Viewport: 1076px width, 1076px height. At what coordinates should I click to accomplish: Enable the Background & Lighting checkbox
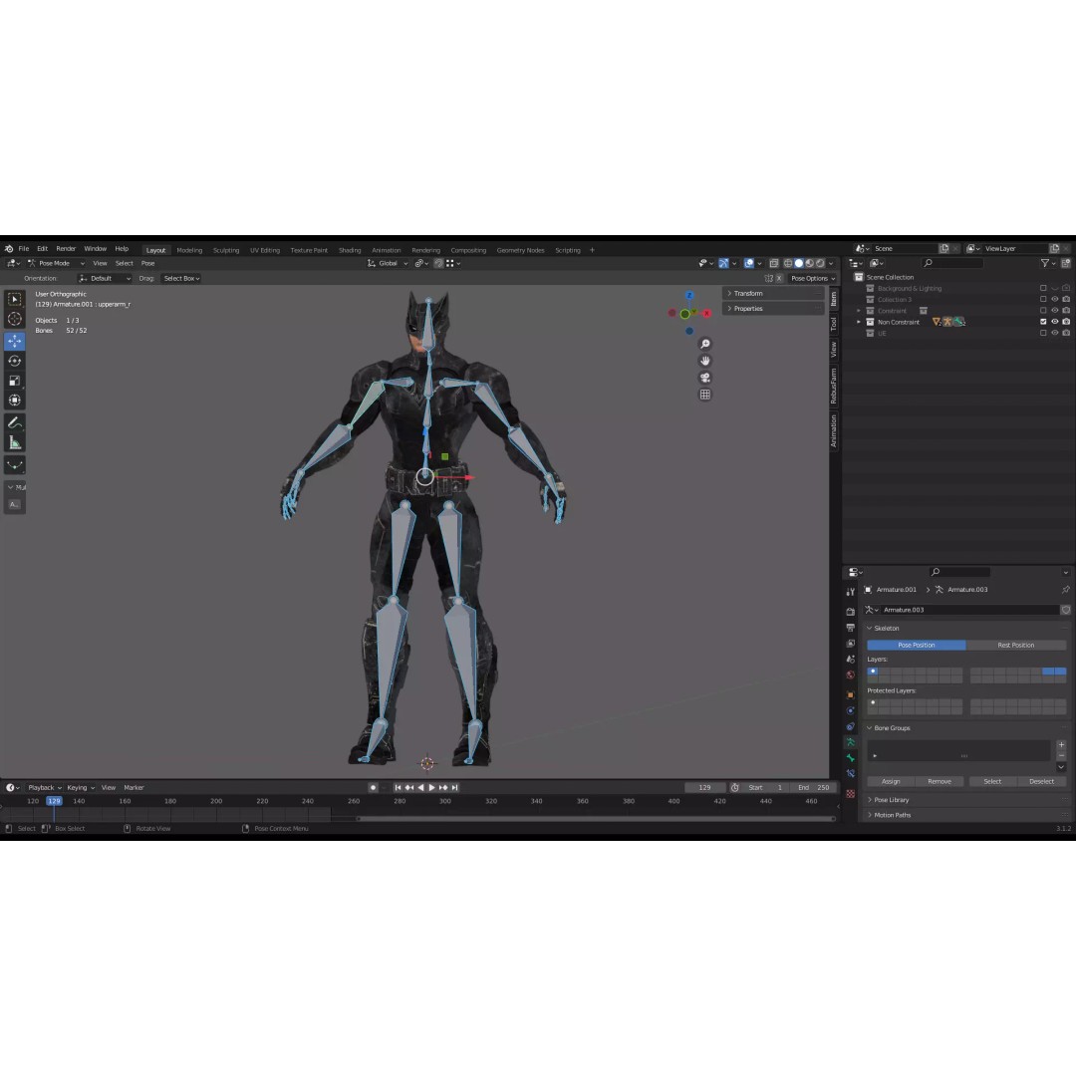pyautogui.click(x=1043, y=288)
